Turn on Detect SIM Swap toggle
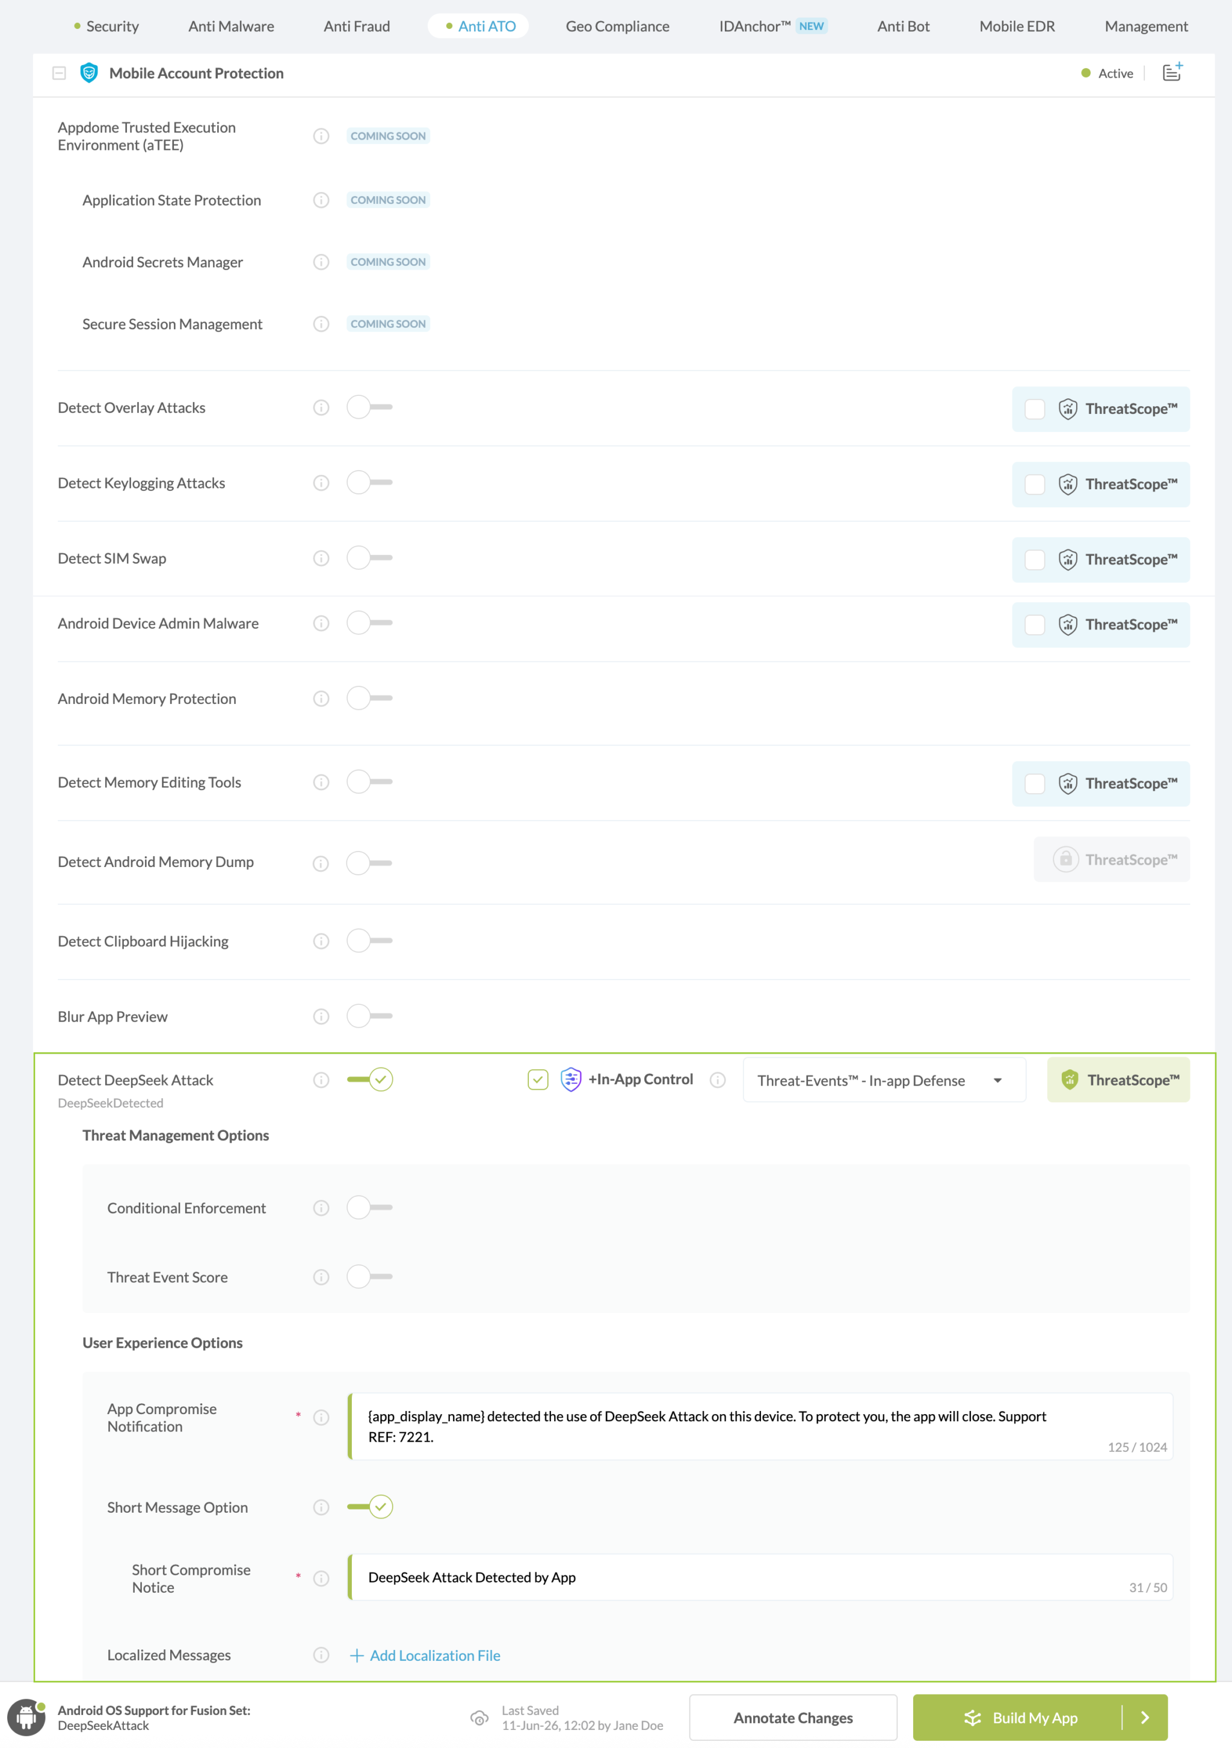This screenshot has width=1232, height=1748. click(370, 558)
